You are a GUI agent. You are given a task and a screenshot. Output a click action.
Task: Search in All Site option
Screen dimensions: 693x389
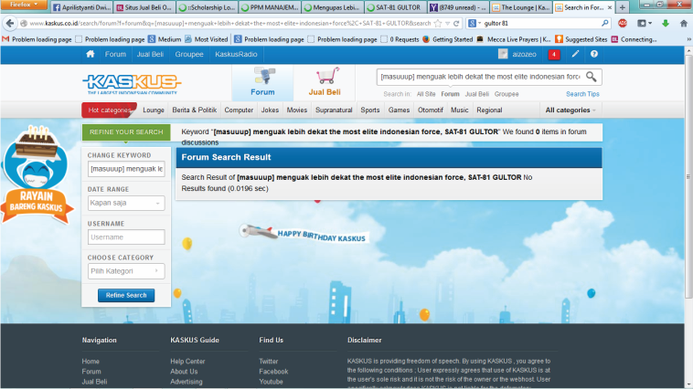pos(426,94)
